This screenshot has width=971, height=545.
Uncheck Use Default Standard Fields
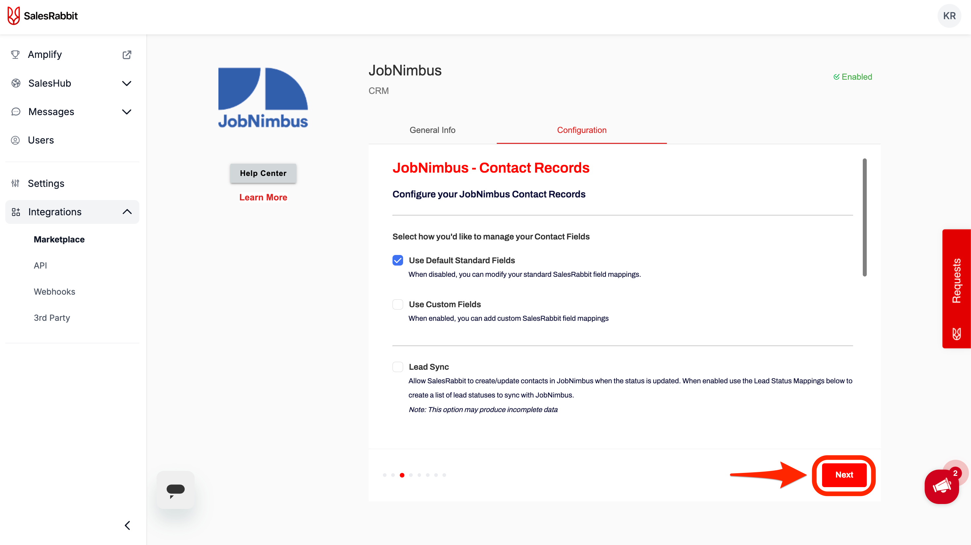398,260
